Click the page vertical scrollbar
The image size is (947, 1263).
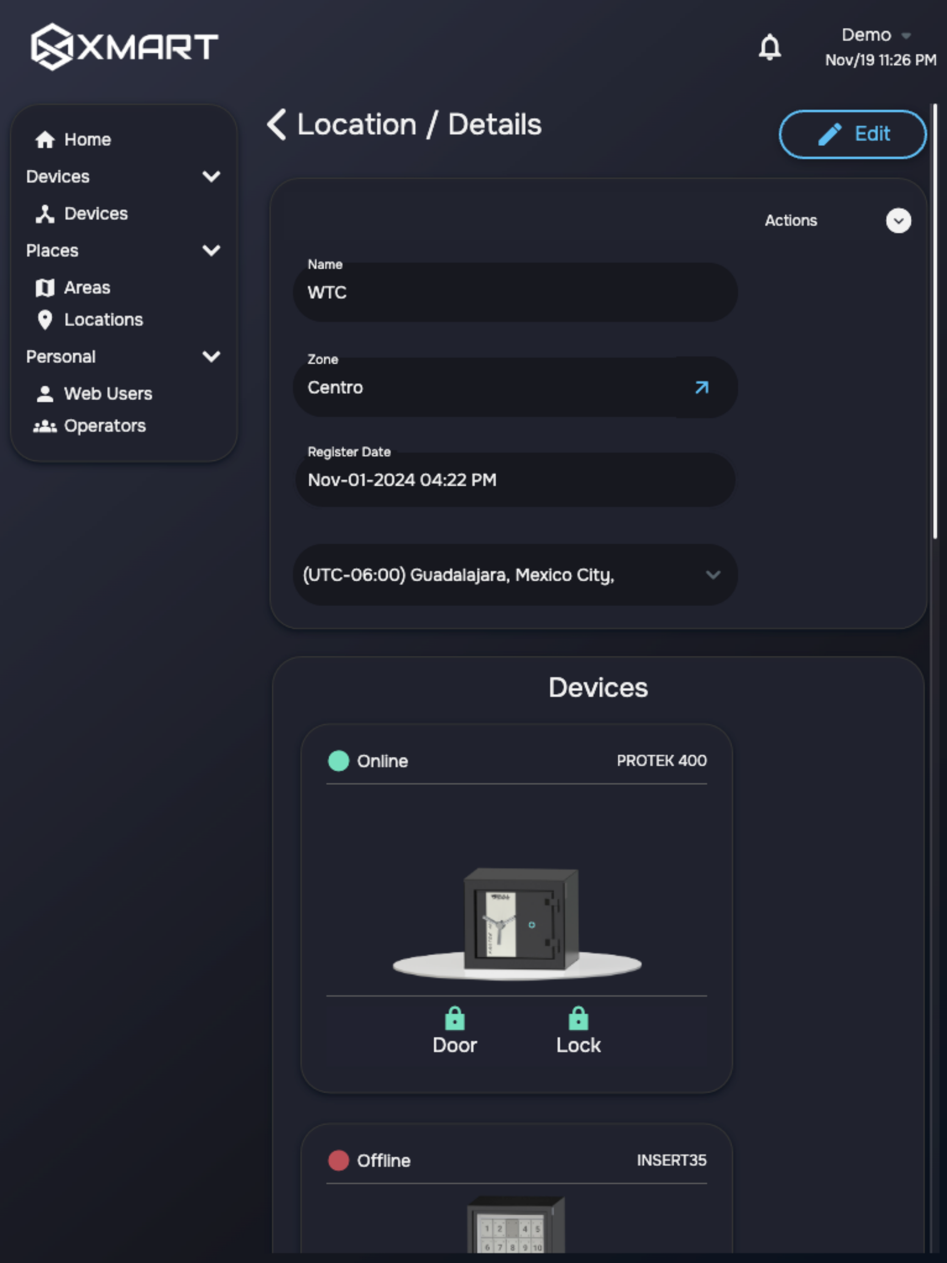click(x=935, y=321)
